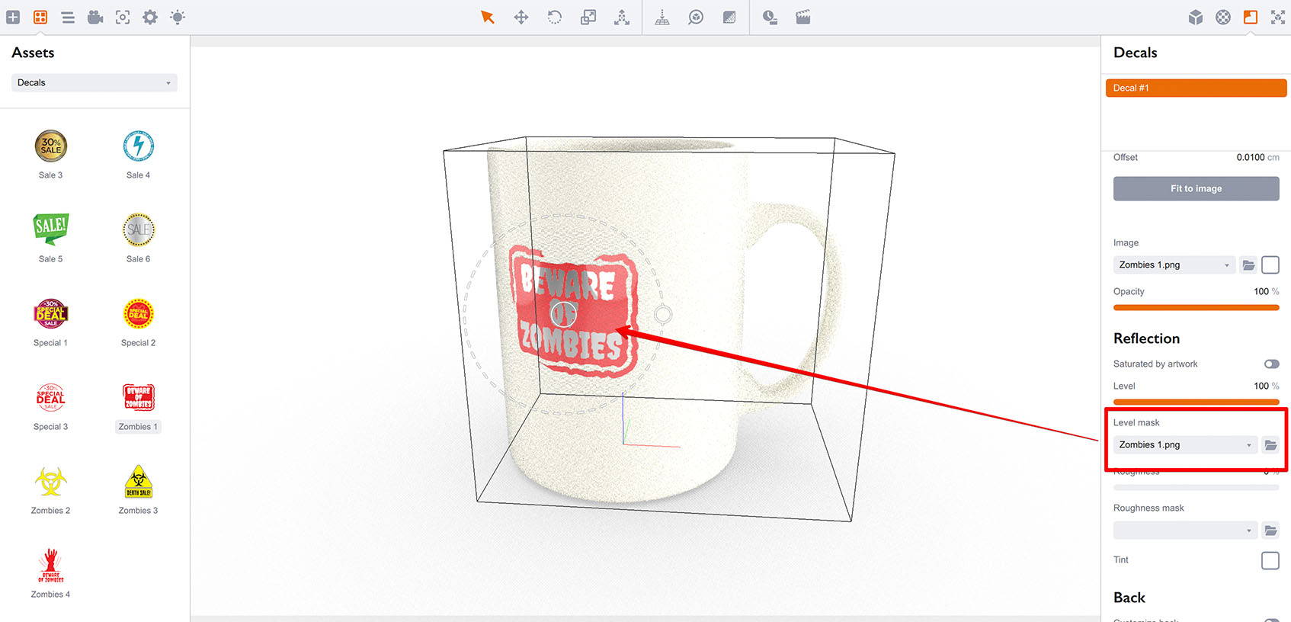The image size is (1291, 622).
Task: Click the render clapperboard icon
Action: [x=803, y=17]
